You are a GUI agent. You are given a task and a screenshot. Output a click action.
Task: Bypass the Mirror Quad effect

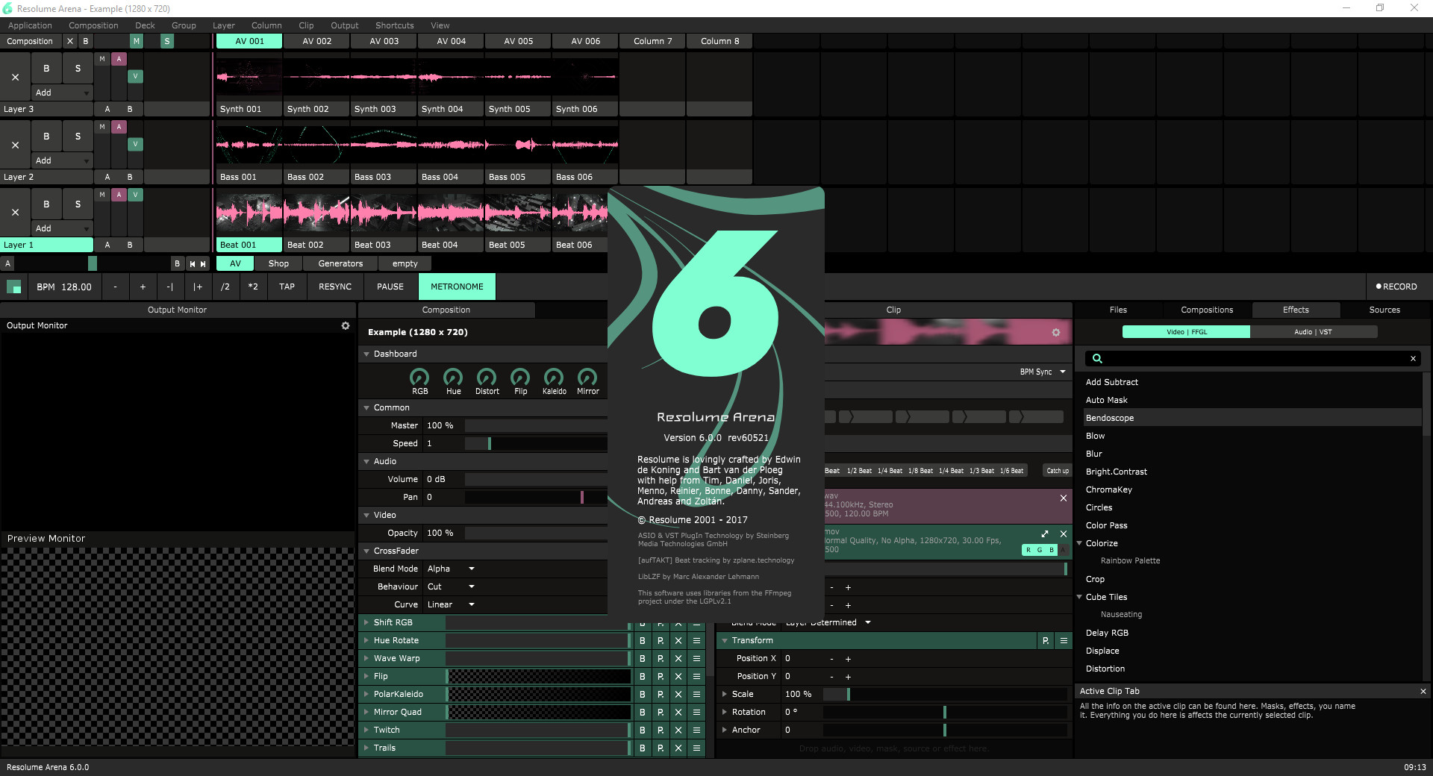(643, 712)
